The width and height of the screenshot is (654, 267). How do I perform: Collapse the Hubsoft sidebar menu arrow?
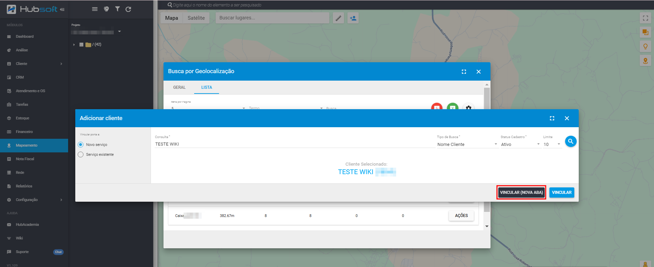coord(62,10)
